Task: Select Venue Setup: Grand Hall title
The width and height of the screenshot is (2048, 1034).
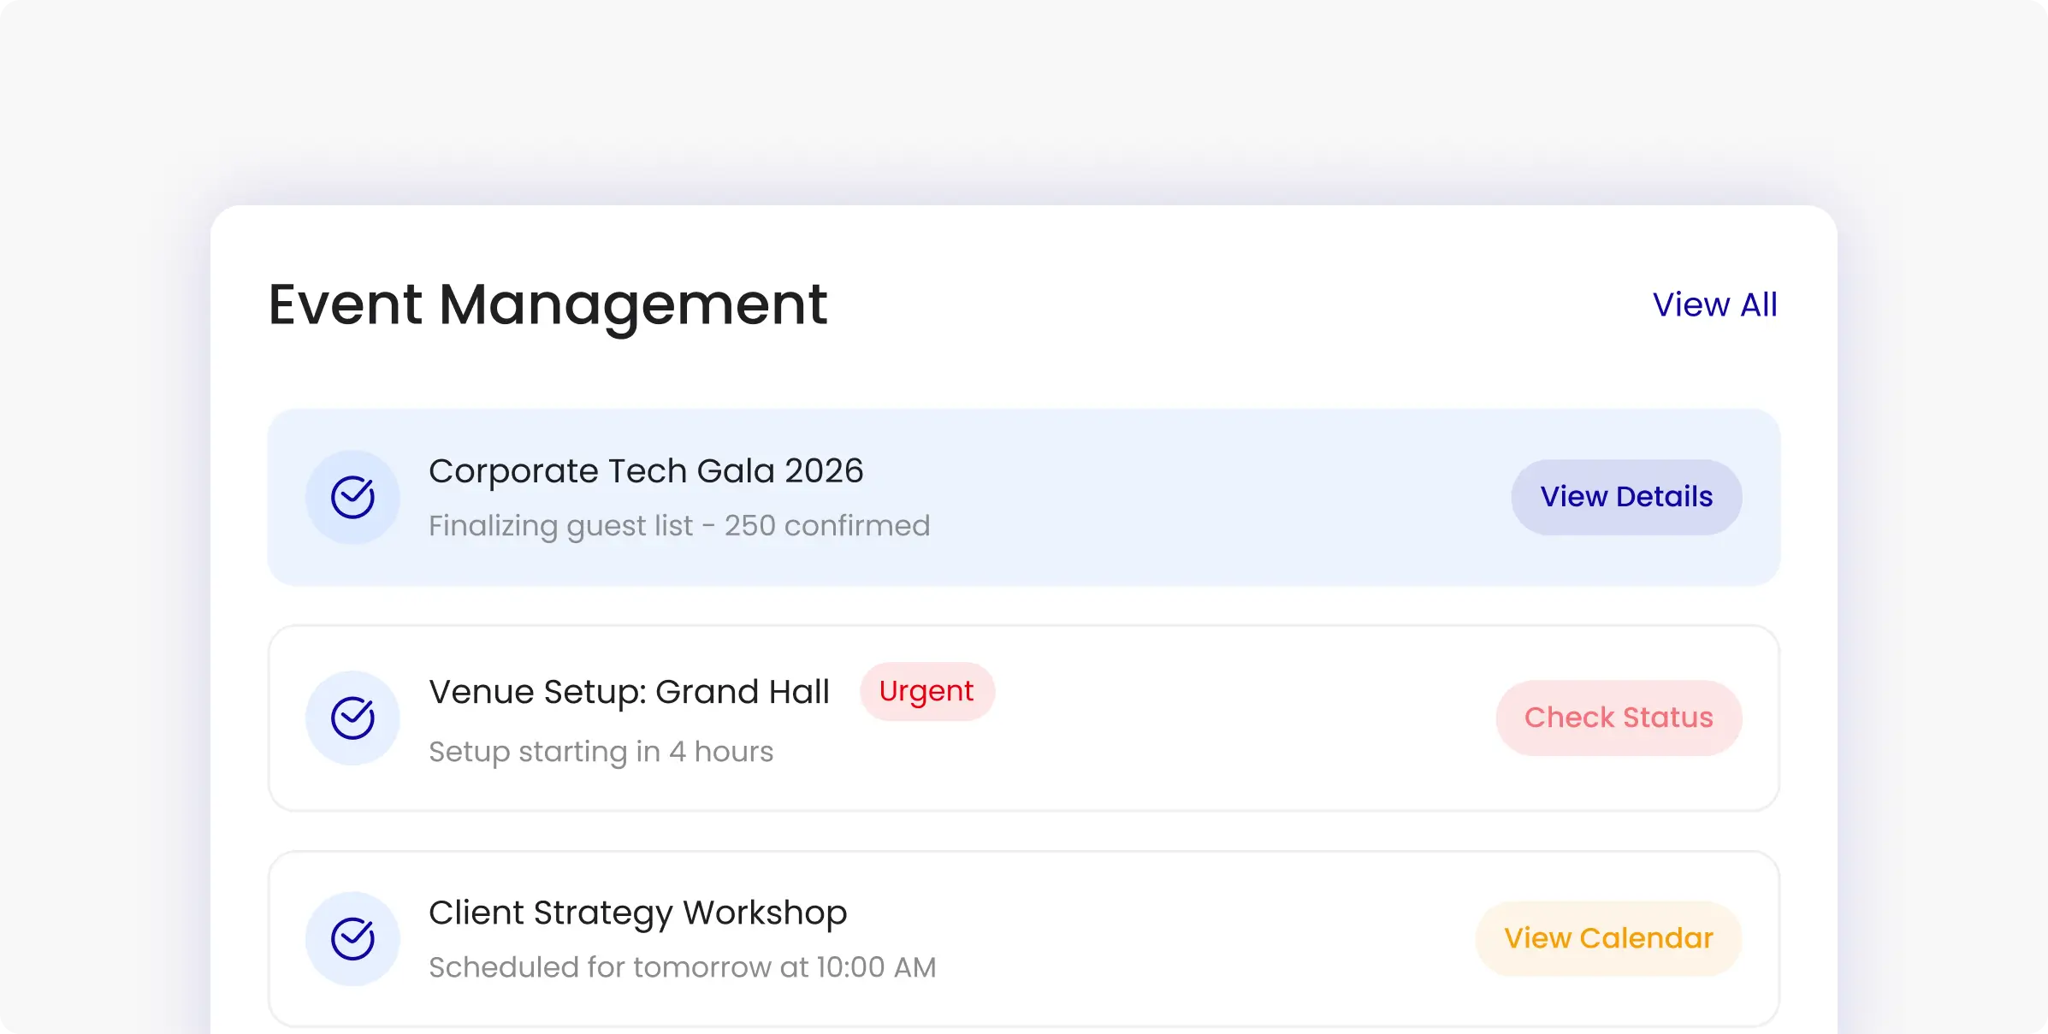Action: coord(629,692)
